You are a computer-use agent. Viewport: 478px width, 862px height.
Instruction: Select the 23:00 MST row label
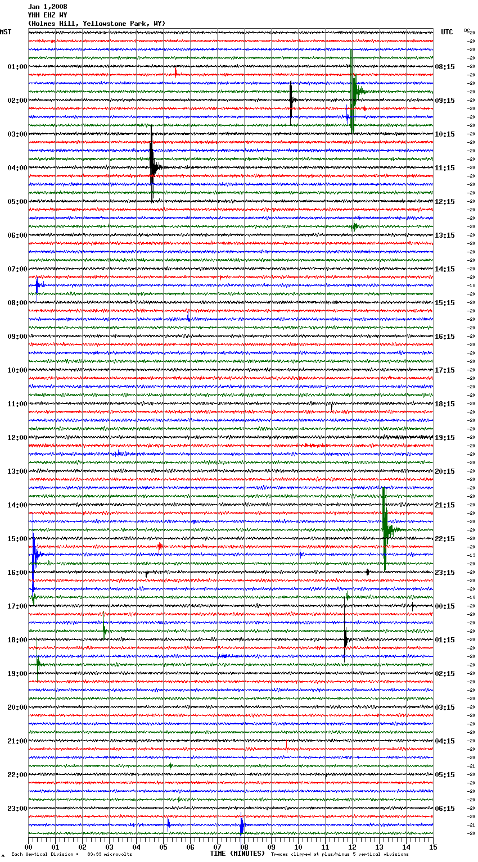point(17,809)
